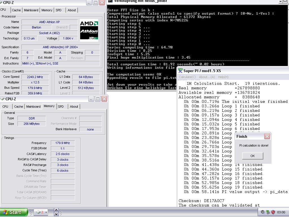Screen dimensions: 289x217
Task: Select the Mainboard tab in upper CPU-Z
Action: (31, 10)
